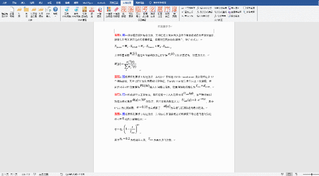319x176 pixels.
Task: Toggle subscript with 置为下标
Action: point(189,16)
